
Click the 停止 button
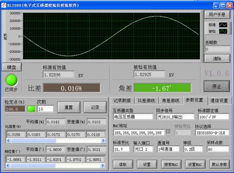click(217, 86)
